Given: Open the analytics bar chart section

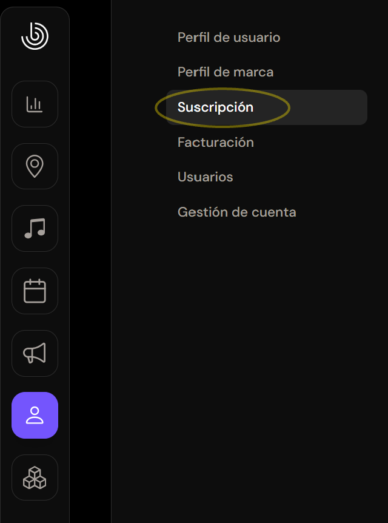Looking at the screenshot, I should click(35, 104).
